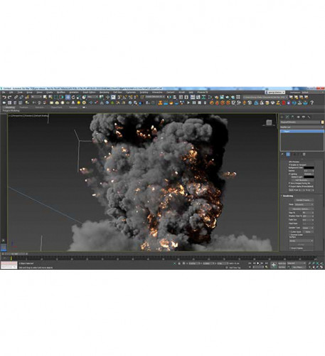Click the Pin Stack icon

click(x=282, y=155)
